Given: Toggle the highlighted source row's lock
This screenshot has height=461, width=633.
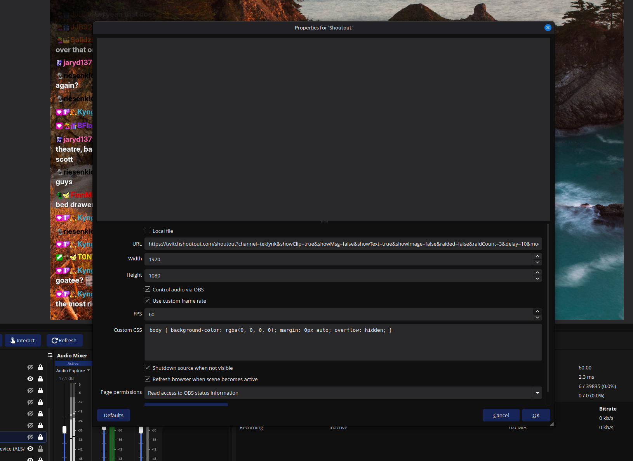Looking at the screenshot, I should [40, 437].
